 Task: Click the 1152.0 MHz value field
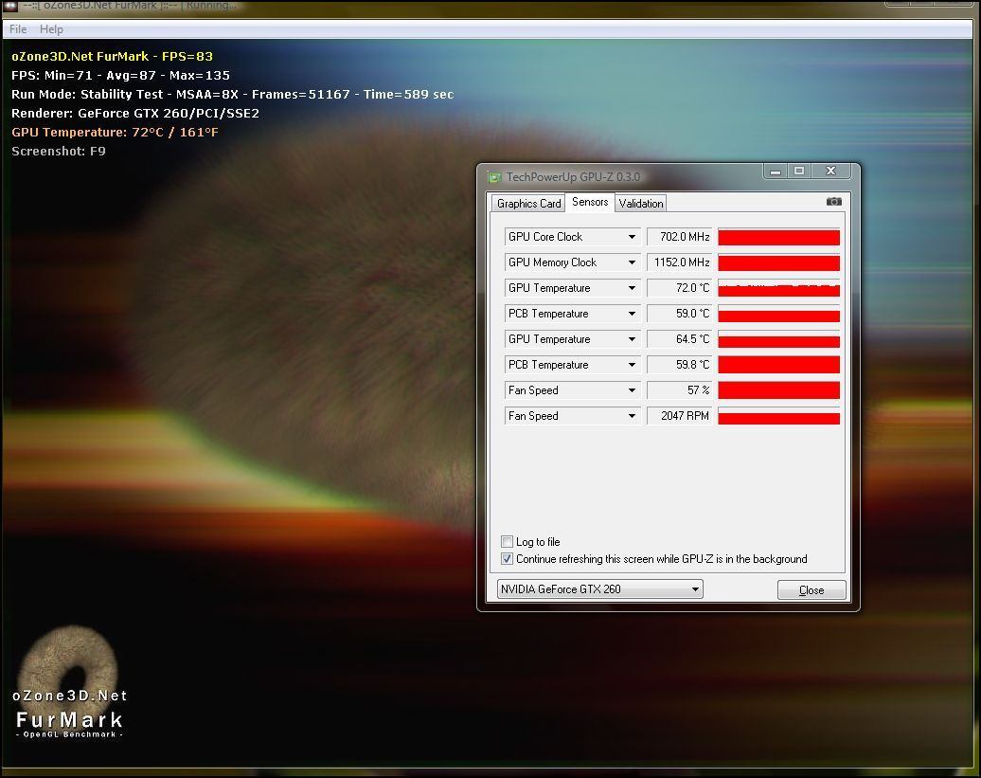[680, 262]
